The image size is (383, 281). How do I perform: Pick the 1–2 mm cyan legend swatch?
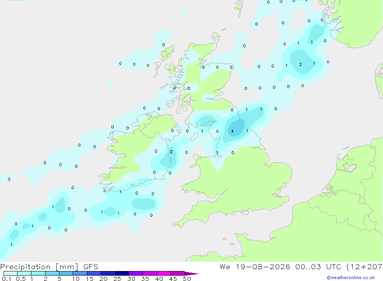click(38, 273)
